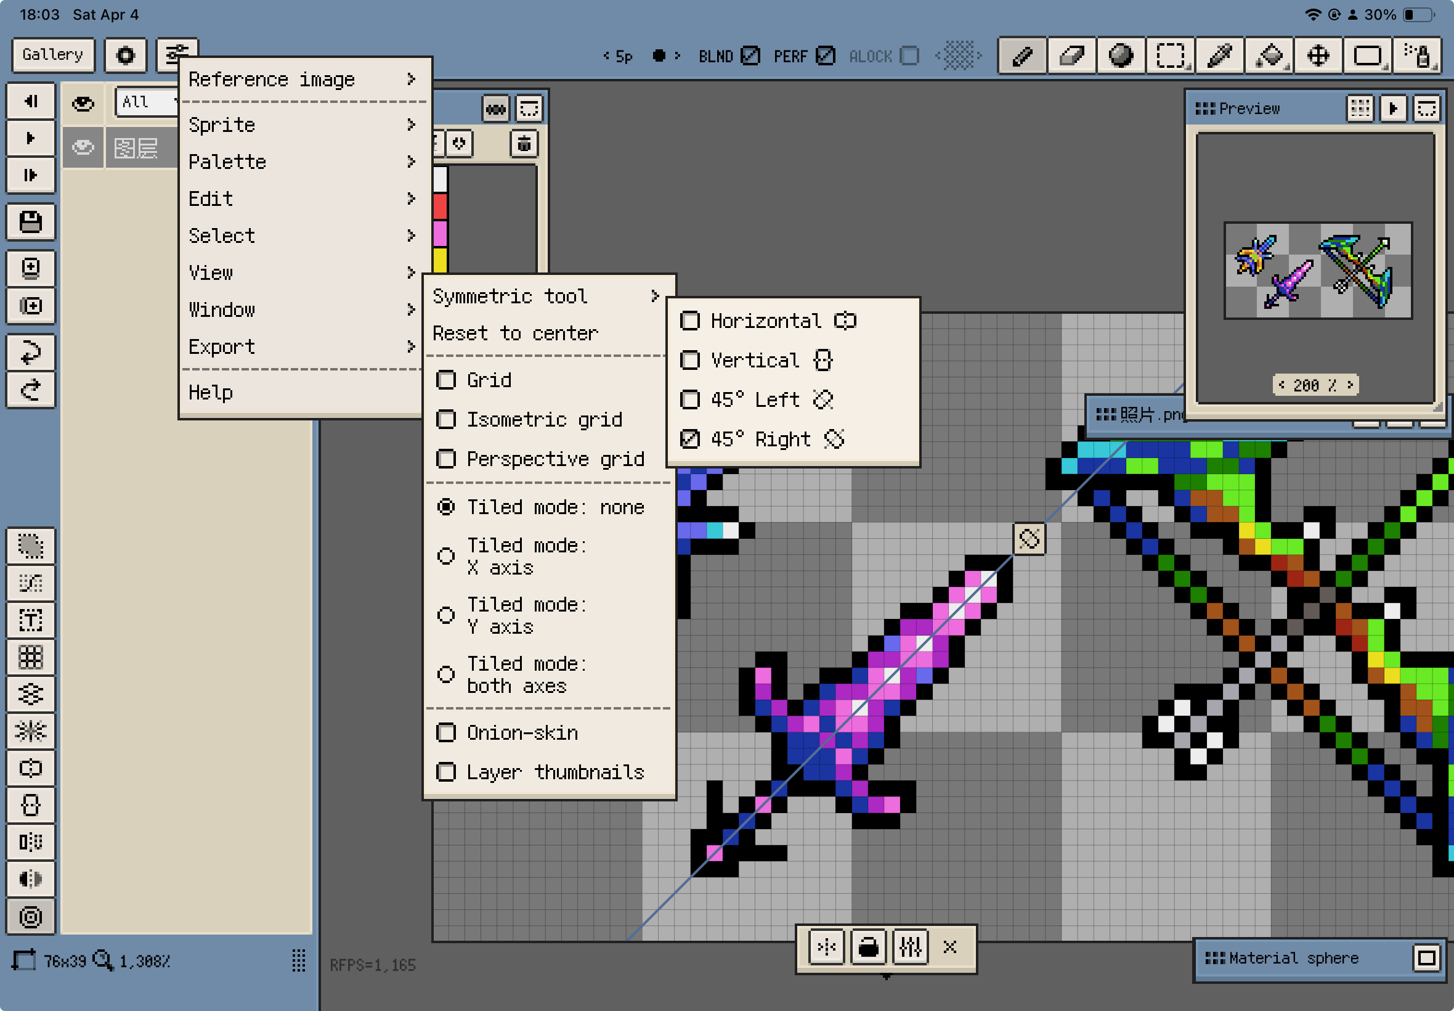1454x1011 pixels.
Task: Activate the rectangular selection tool
Action: click(x=1170, y=55)
